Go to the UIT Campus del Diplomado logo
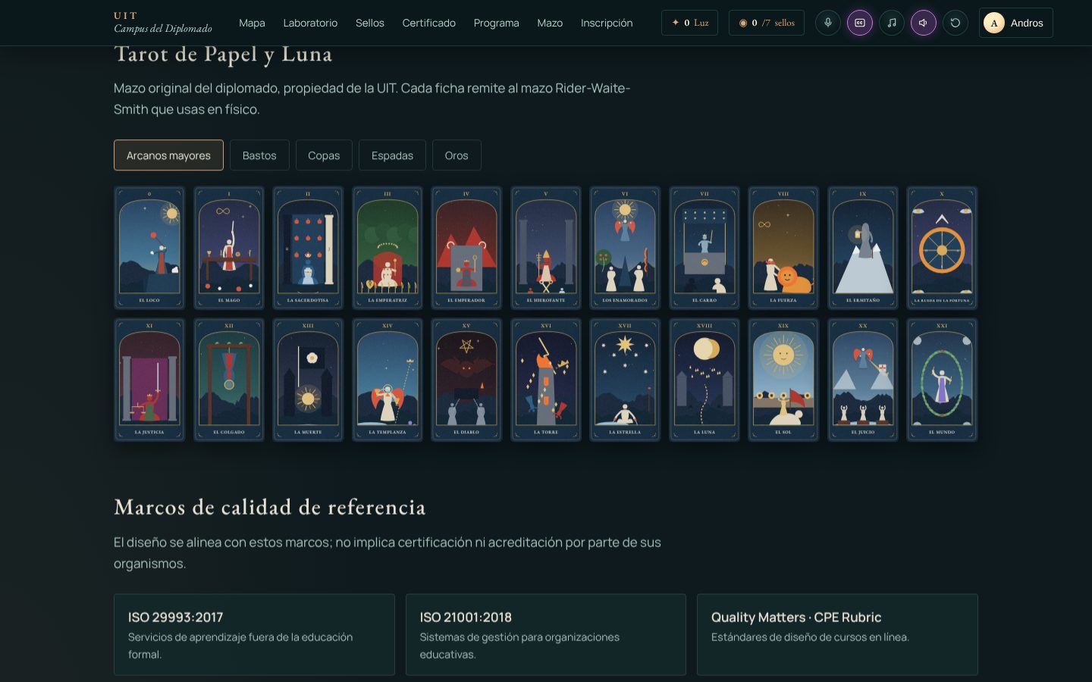Screen dimensions: 1092x682 coord(163,23)
